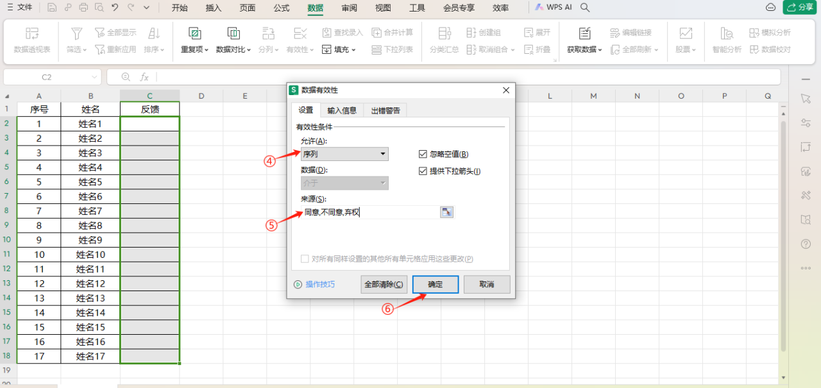Click the 获取数据 get data icon

584,33
